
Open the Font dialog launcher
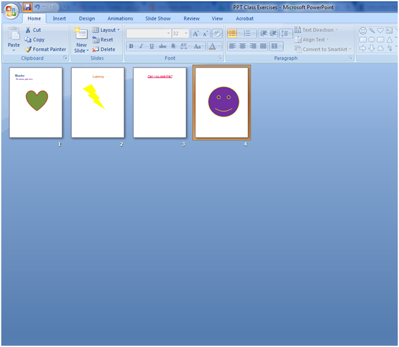(220, 58)
